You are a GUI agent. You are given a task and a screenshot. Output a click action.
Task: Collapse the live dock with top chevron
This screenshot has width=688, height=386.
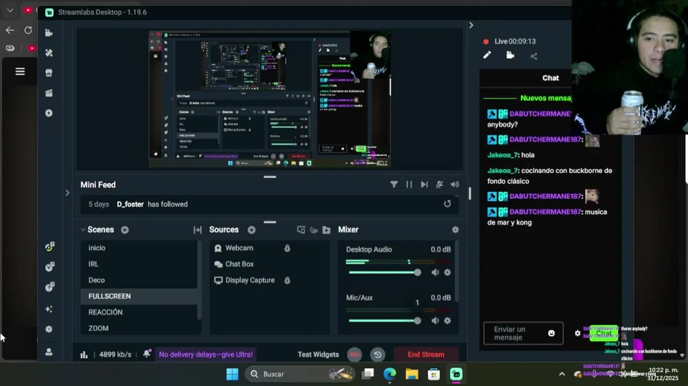click(471, 25)
